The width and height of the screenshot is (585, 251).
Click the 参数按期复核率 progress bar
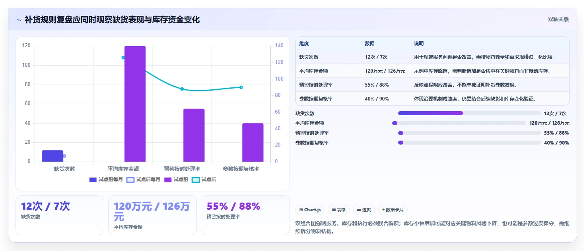click(469, 143)
